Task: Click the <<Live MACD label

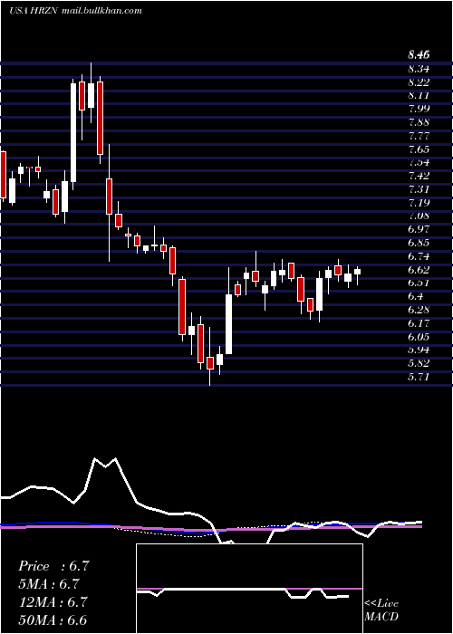Action: (x=381, y=610)
